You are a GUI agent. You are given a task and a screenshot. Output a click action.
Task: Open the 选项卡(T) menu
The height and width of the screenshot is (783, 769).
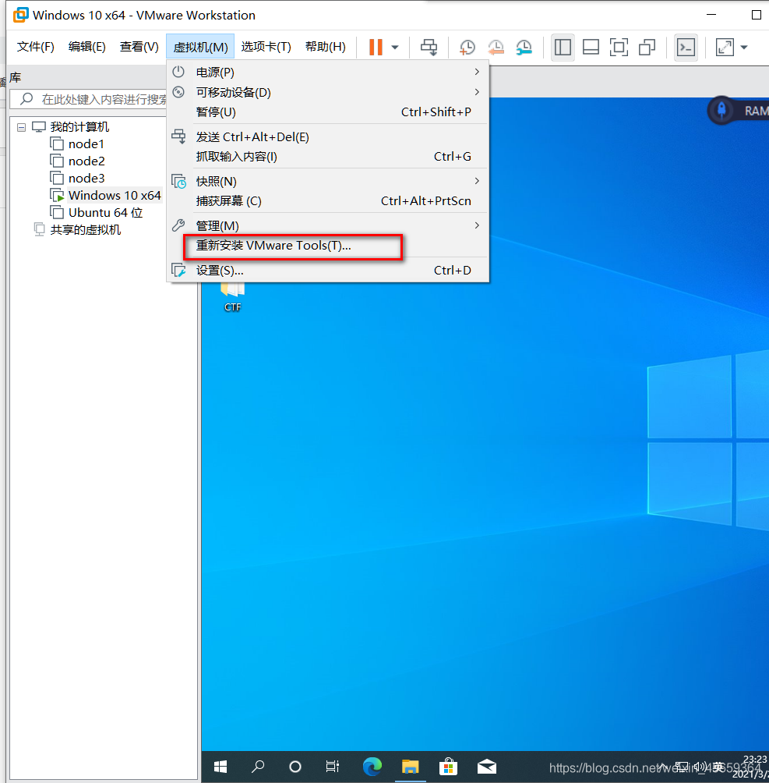coord(266,47)
